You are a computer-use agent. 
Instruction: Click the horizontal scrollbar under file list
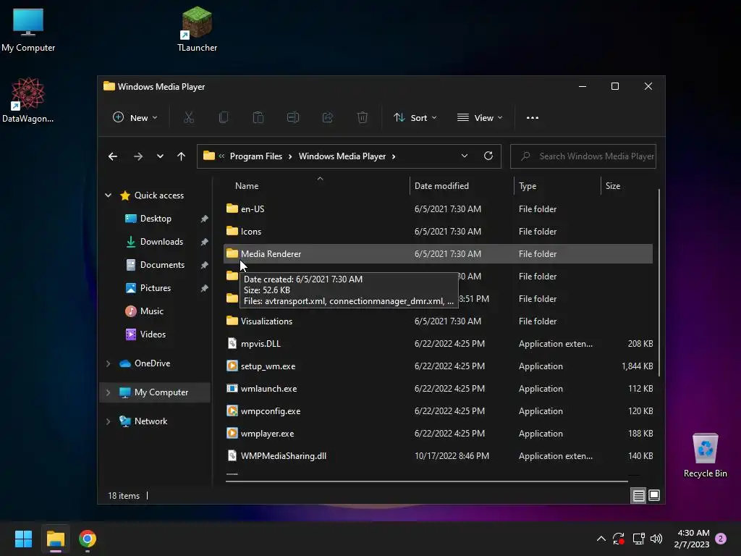click(x=427, y=481)
